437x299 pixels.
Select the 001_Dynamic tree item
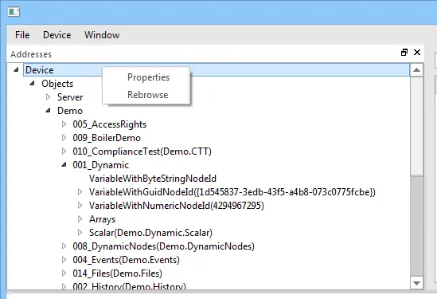tap(100, 165)
